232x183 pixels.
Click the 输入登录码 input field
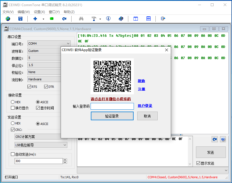(x=112, y=106)
